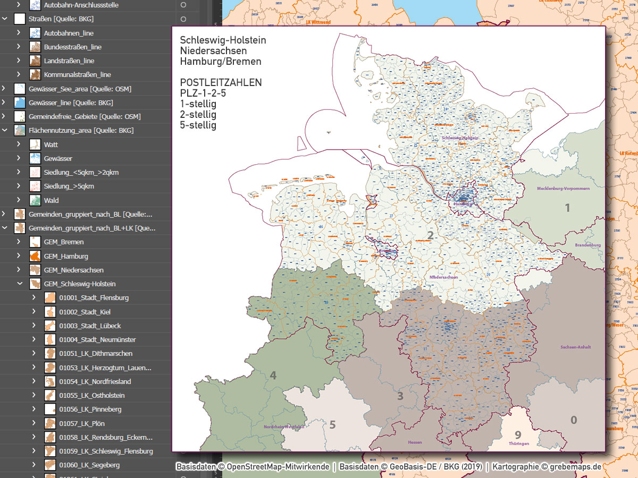Click the Autobahnen_line layer thumbnail
Screen dimensions: 638x478
35,32
